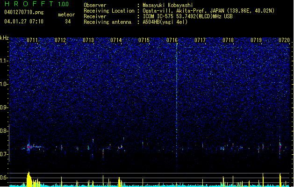Click the meteor count 34
The image size is (294, 187).
[68, 22]
